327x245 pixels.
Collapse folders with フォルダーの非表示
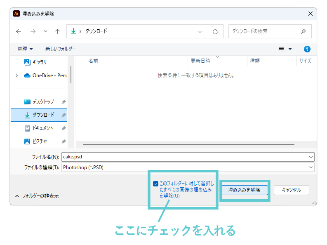click(x=37, y=196)
